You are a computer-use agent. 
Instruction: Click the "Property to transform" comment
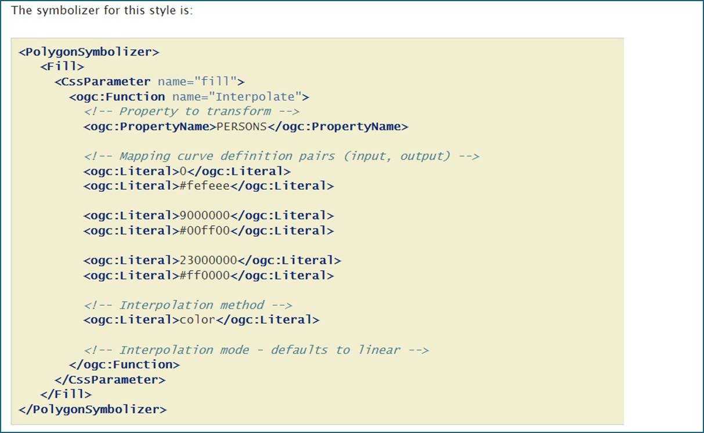tap(192, 111)
